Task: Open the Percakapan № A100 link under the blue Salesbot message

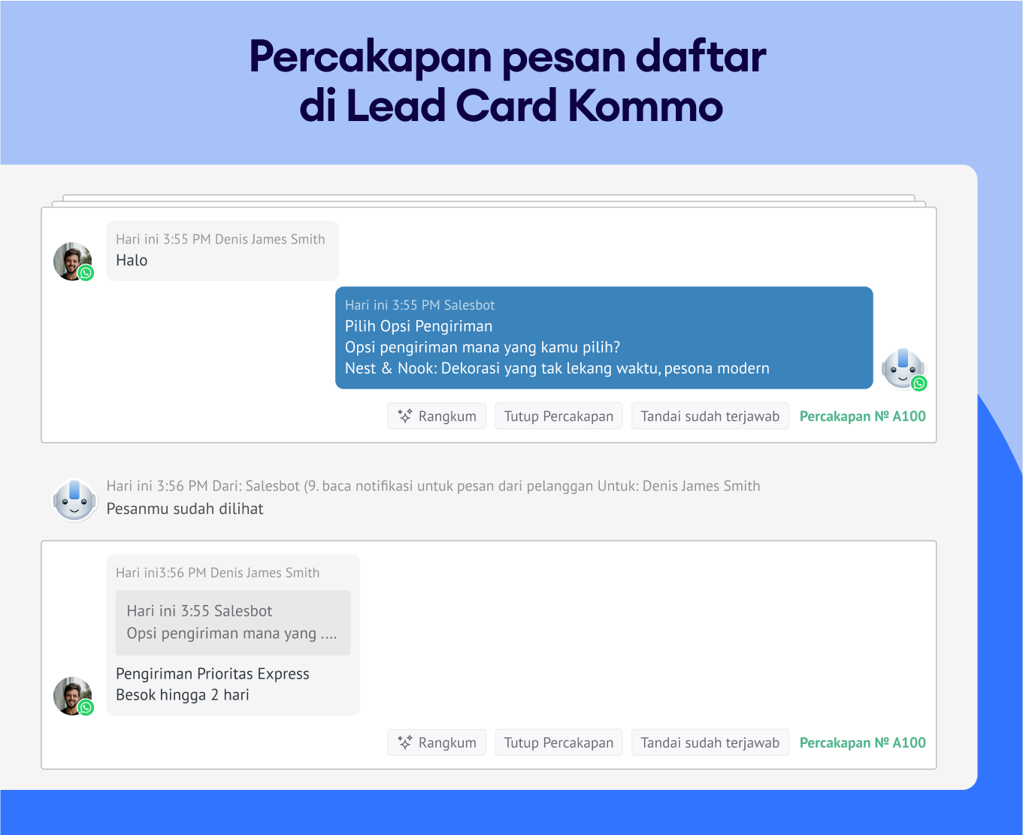Action: pos(863,416)
